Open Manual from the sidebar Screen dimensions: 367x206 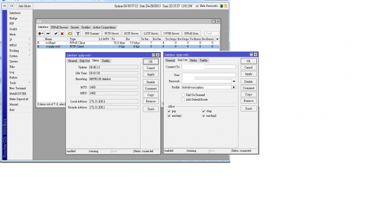tap(14, 104)
